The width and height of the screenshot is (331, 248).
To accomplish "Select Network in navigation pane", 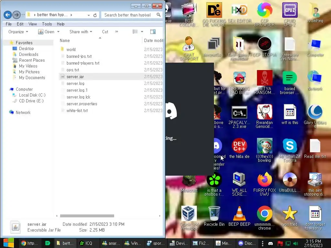I will [x=23, y=113].
